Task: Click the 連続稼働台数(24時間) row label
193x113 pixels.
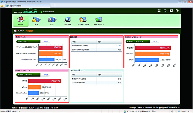Action: 80,46
